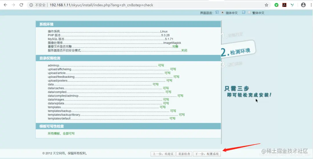Click the data/sqldata directory row
The height and width of the screenshot is (159, 313).
pyautogui.click(x=108, y=103)
